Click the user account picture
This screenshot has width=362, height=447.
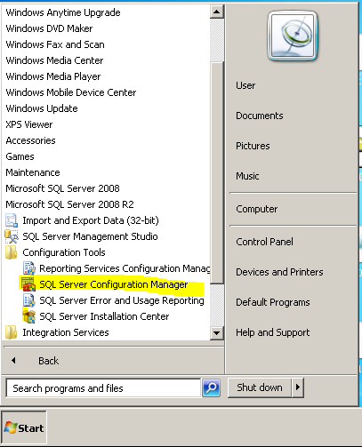click(293, 36)
